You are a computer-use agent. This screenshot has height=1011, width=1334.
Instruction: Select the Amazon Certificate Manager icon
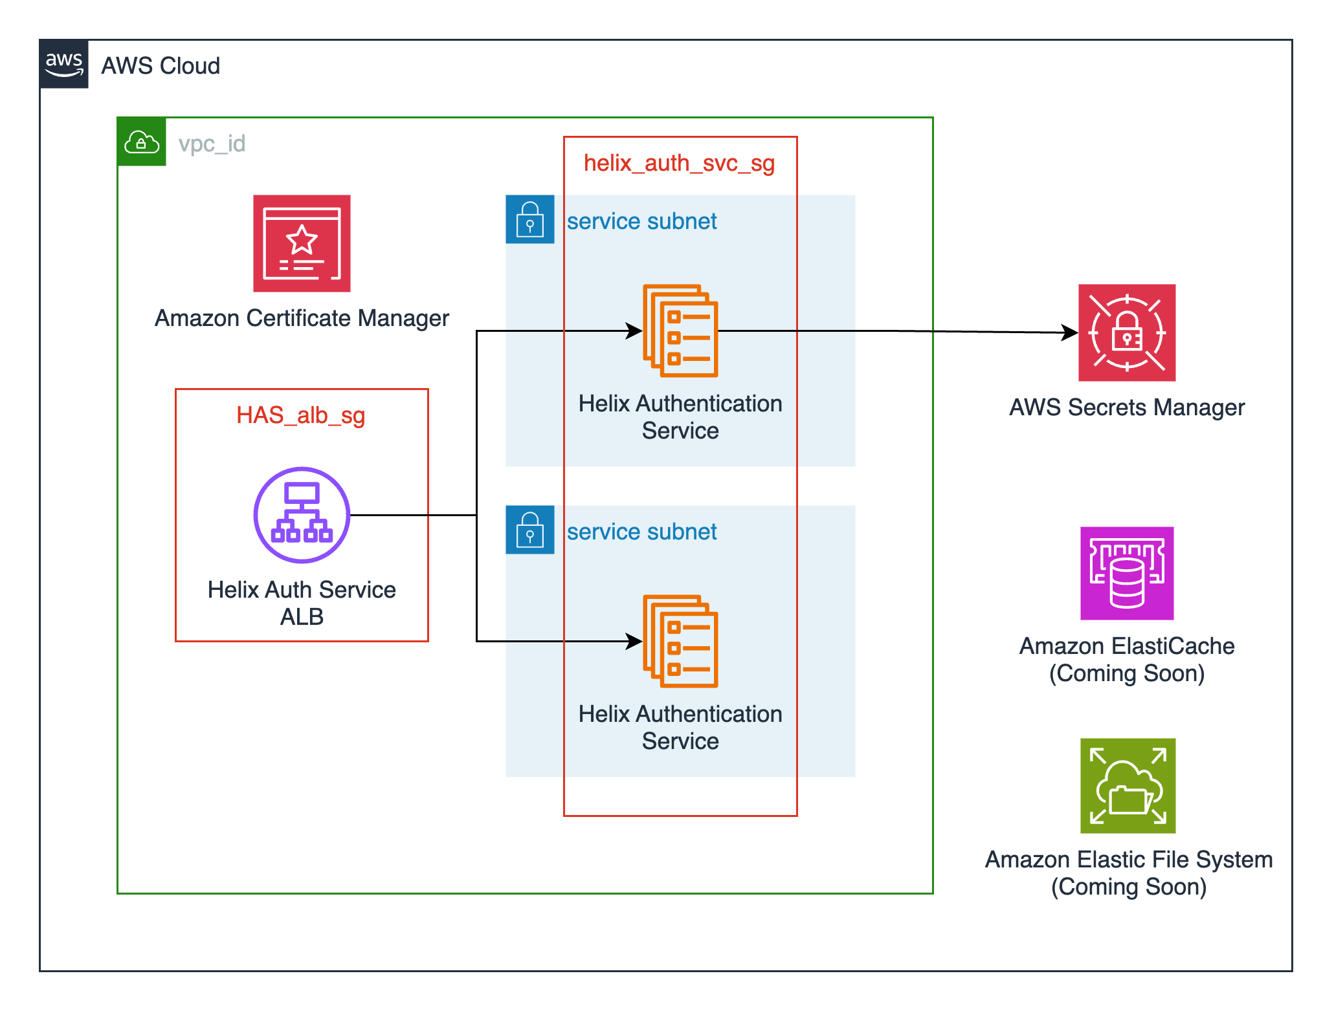point(302,245)
